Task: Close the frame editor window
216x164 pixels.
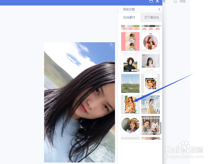Action: [157, 1]
